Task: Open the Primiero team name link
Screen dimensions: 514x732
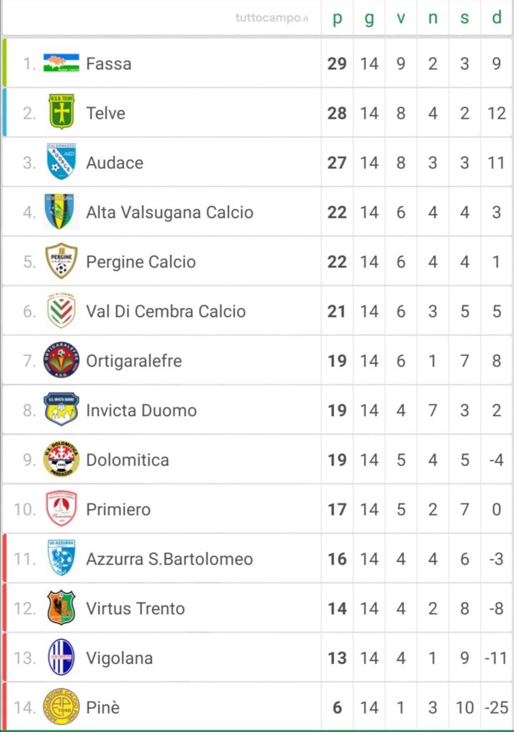Action: click(x=119, y=509)
